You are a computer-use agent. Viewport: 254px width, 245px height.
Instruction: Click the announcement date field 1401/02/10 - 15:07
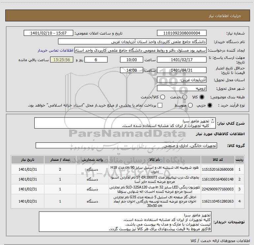48,33
